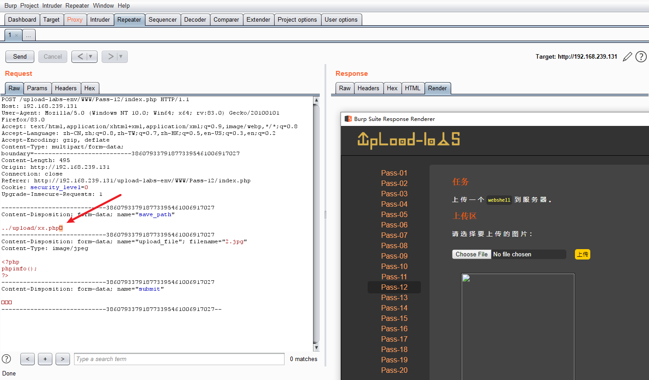The image size is (649, 380).
Task: Select the request Headers tab
Action: click(x=66, y=88)
